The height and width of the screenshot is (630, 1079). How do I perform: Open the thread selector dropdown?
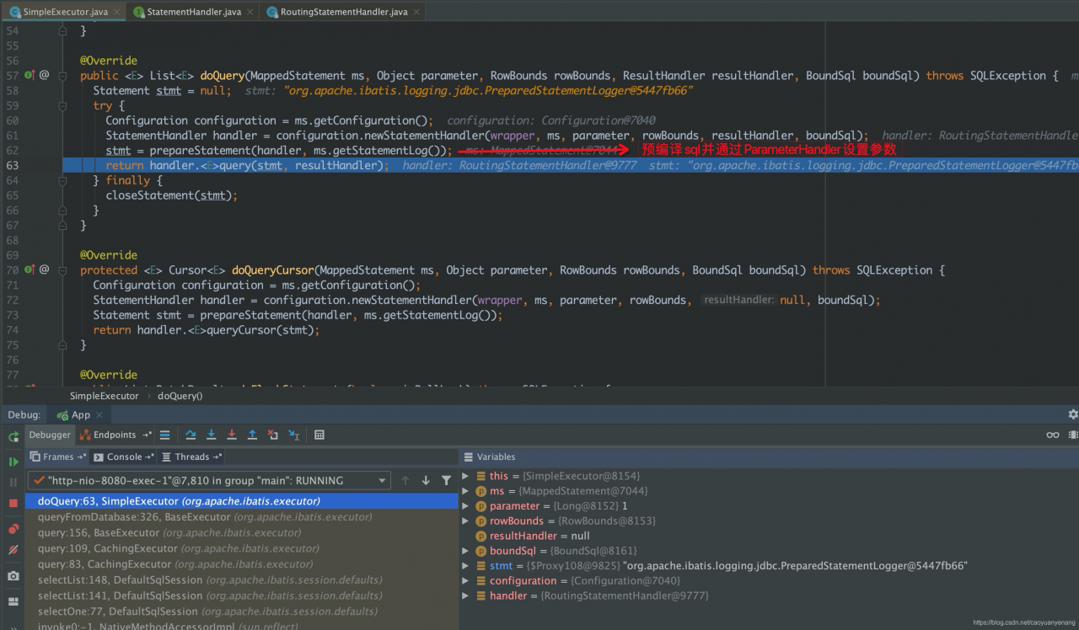point(383,480)
